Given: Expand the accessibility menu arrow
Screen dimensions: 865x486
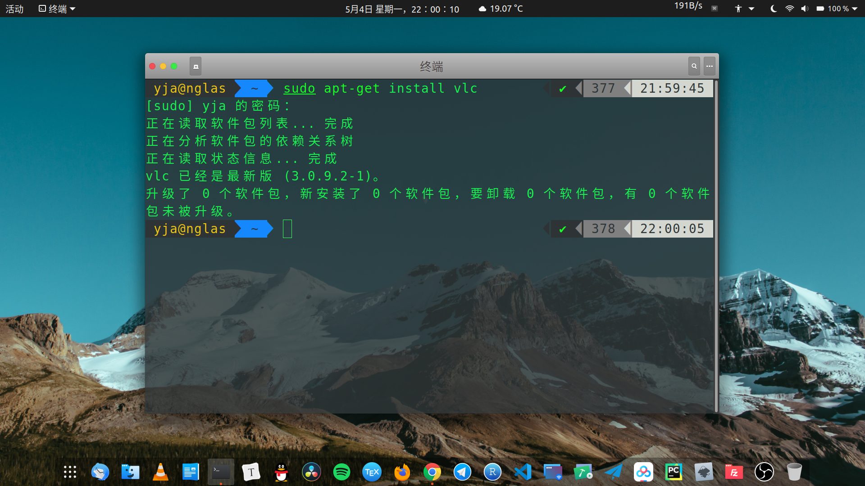Looking at the screenshot, I should [751, 9].
